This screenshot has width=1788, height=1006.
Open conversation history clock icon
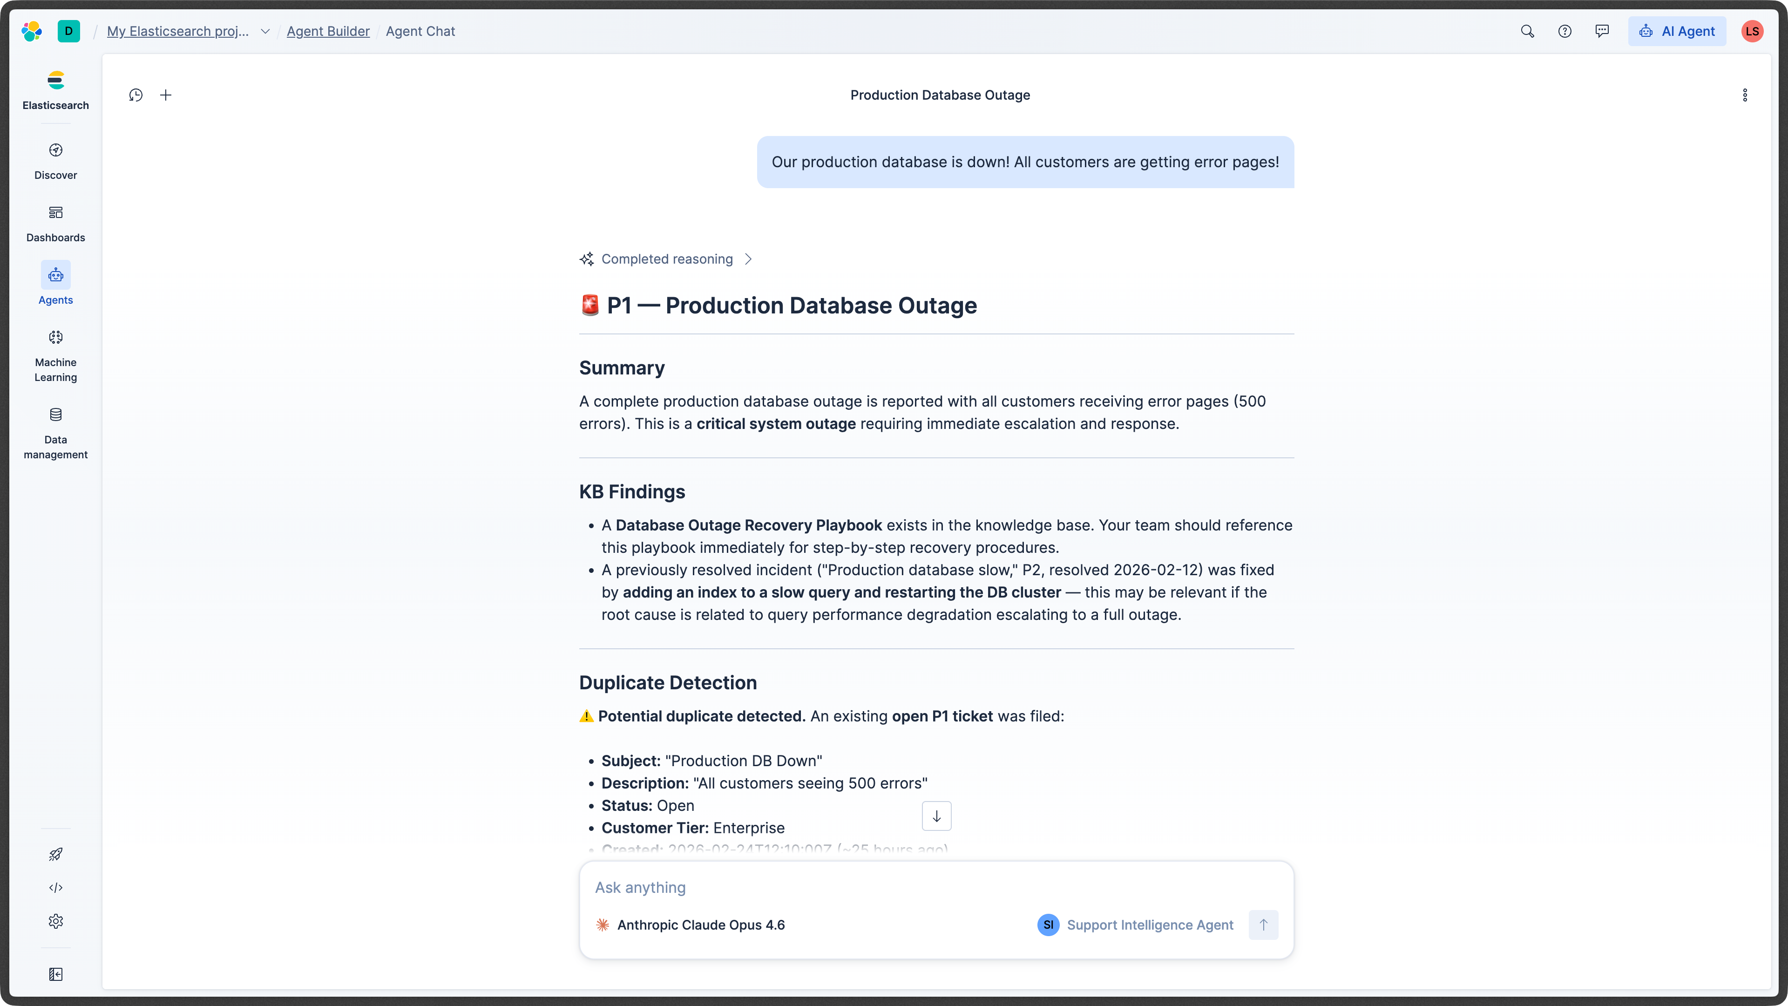click(136, 95)
